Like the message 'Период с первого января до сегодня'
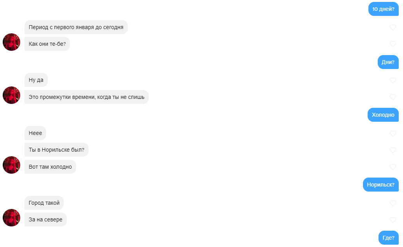This screenshot has width=403, height=247. pos(393,27)
